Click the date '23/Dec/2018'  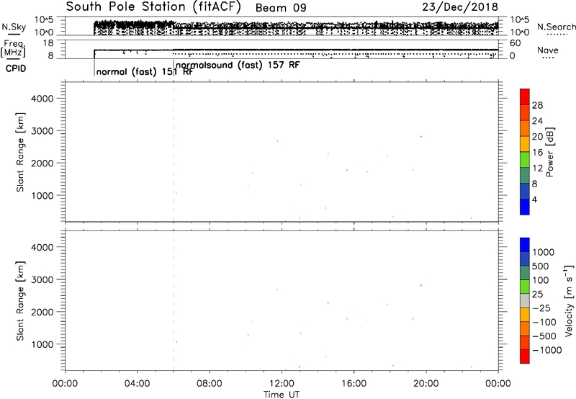pos(460,6)
